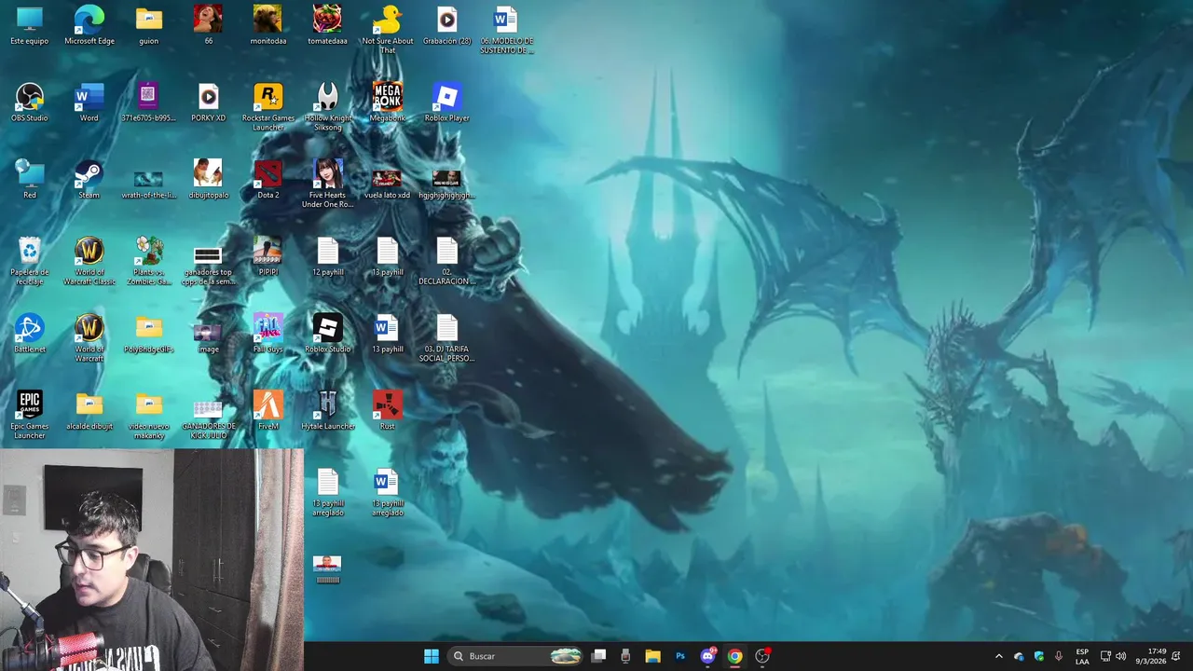
Task: Open the Not Sure About That duck shortcut
Action: pyautogui.click(x=387, y=30)
